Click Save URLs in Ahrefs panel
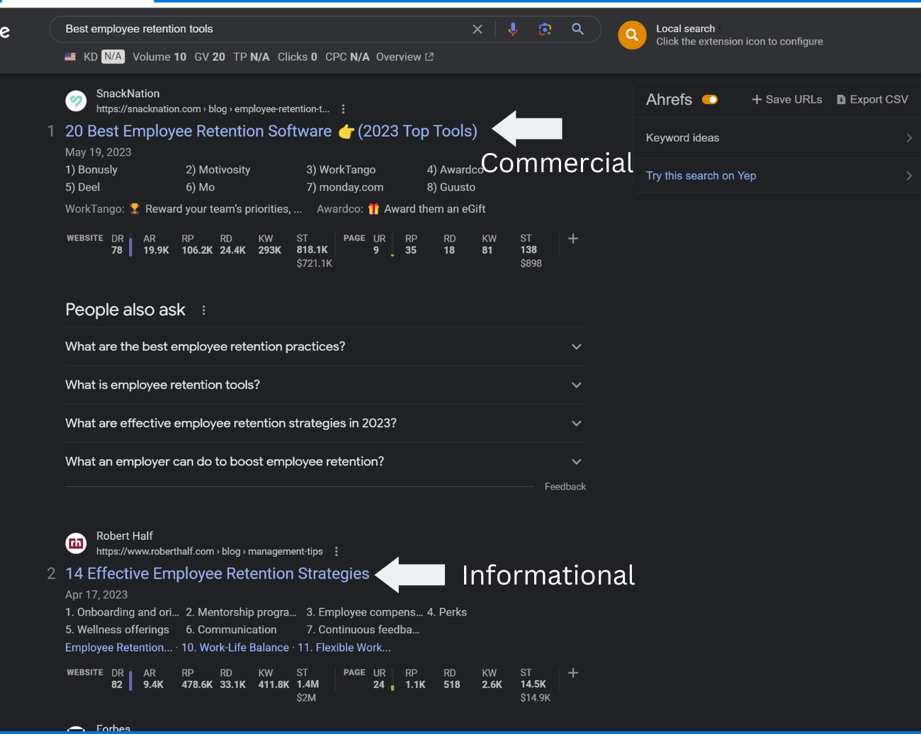The image size is (921, 734). 787,100
